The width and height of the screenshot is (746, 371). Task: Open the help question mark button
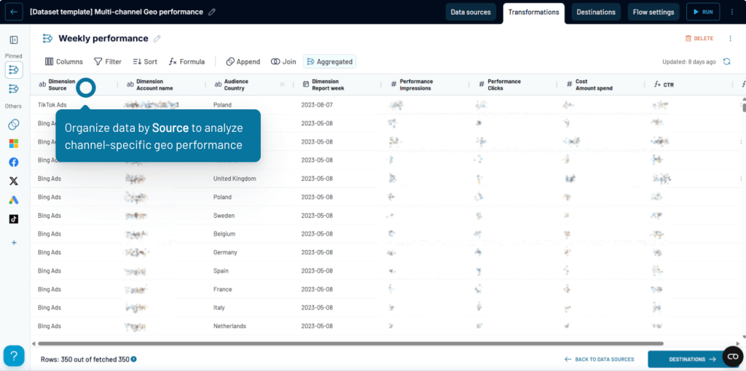14,356
